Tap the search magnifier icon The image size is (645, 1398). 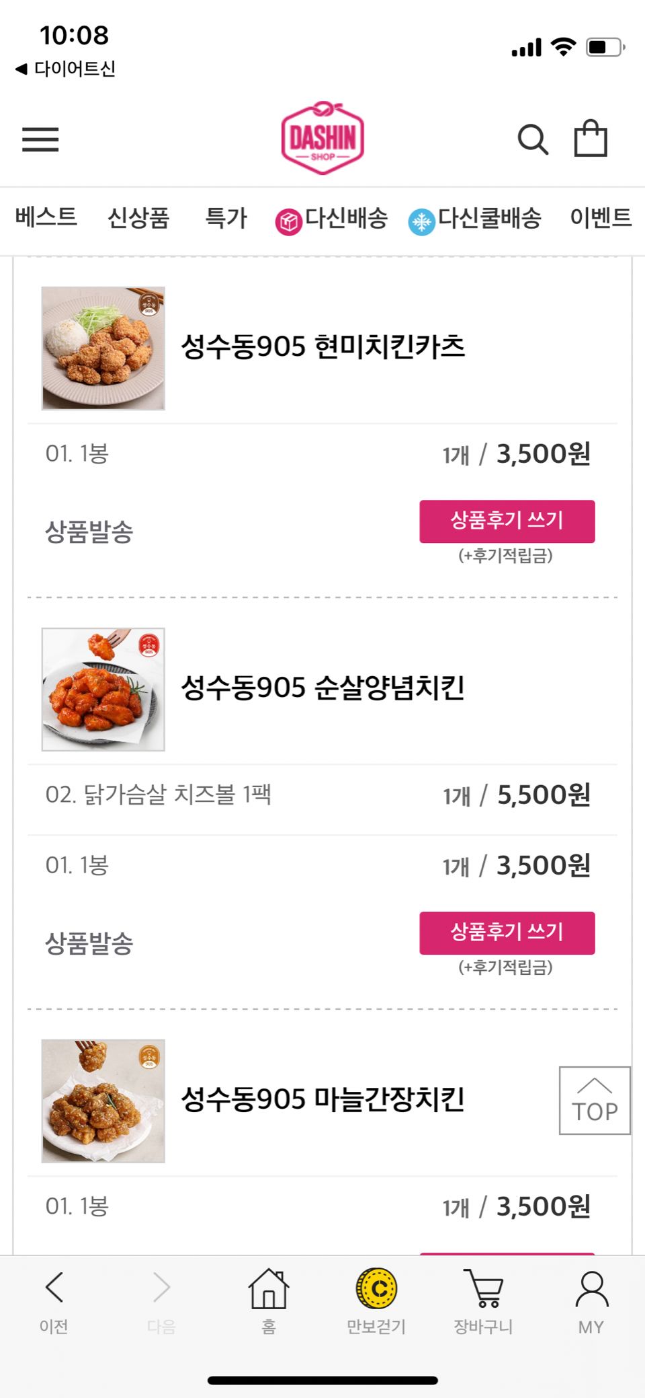[x=532, y=139]
